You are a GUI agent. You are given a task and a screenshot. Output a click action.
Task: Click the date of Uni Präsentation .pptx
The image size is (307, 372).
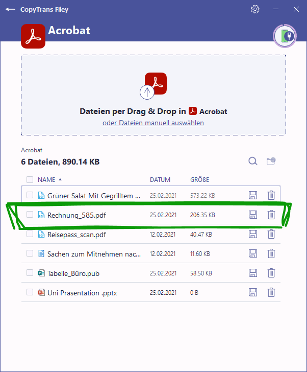[x=163, y=293]
